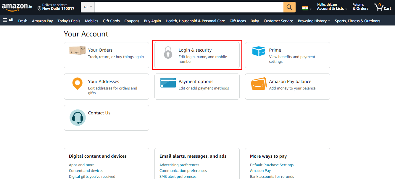Click Email alerts, messages, and ads heading
The image size is (395, 179).
click(193, 156)
